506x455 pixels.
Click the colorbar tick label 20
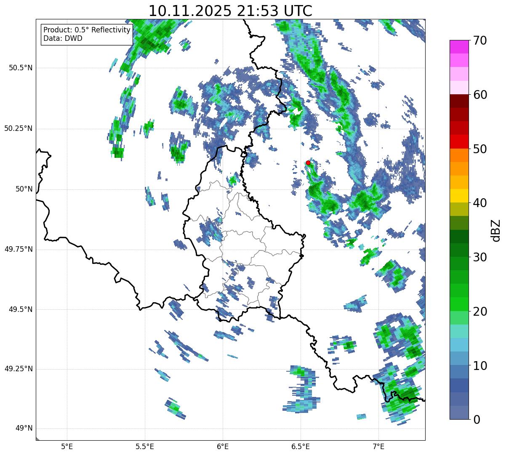tap(480, 311)
